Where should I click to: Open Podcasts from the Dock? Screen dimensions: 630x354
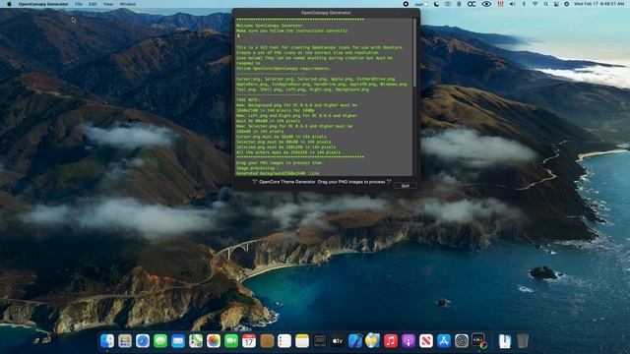(x=408, y=341)
